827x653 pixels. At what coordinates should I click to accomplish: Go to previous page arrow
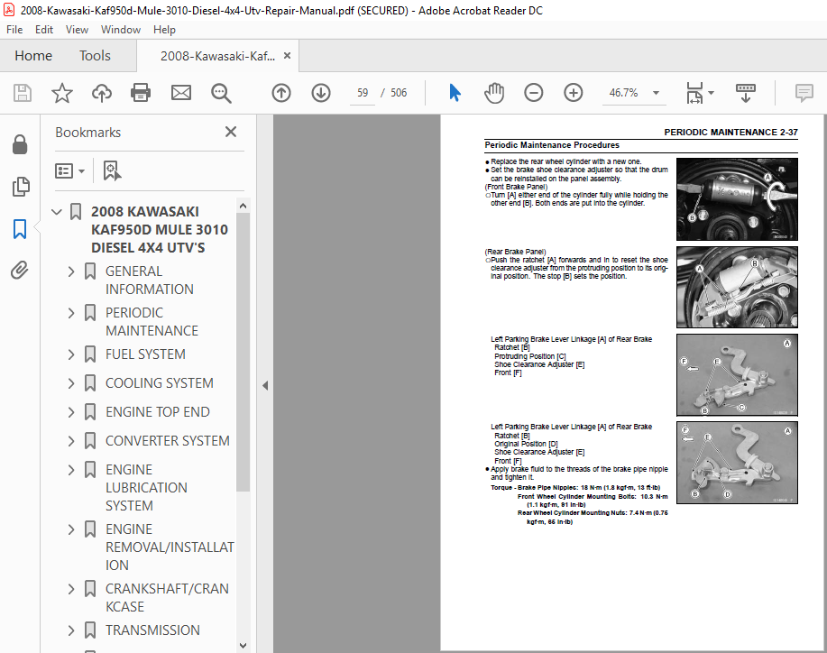pyautogui.click(x=281, y=94)
